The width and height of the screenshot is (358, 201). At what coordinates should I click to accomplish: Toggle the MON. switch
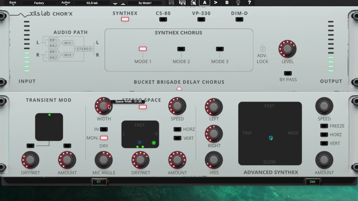104,138
